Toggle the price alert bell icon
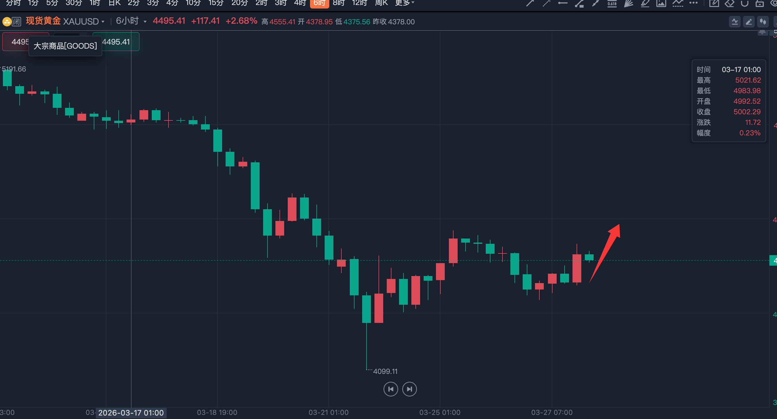 (762, 33)
